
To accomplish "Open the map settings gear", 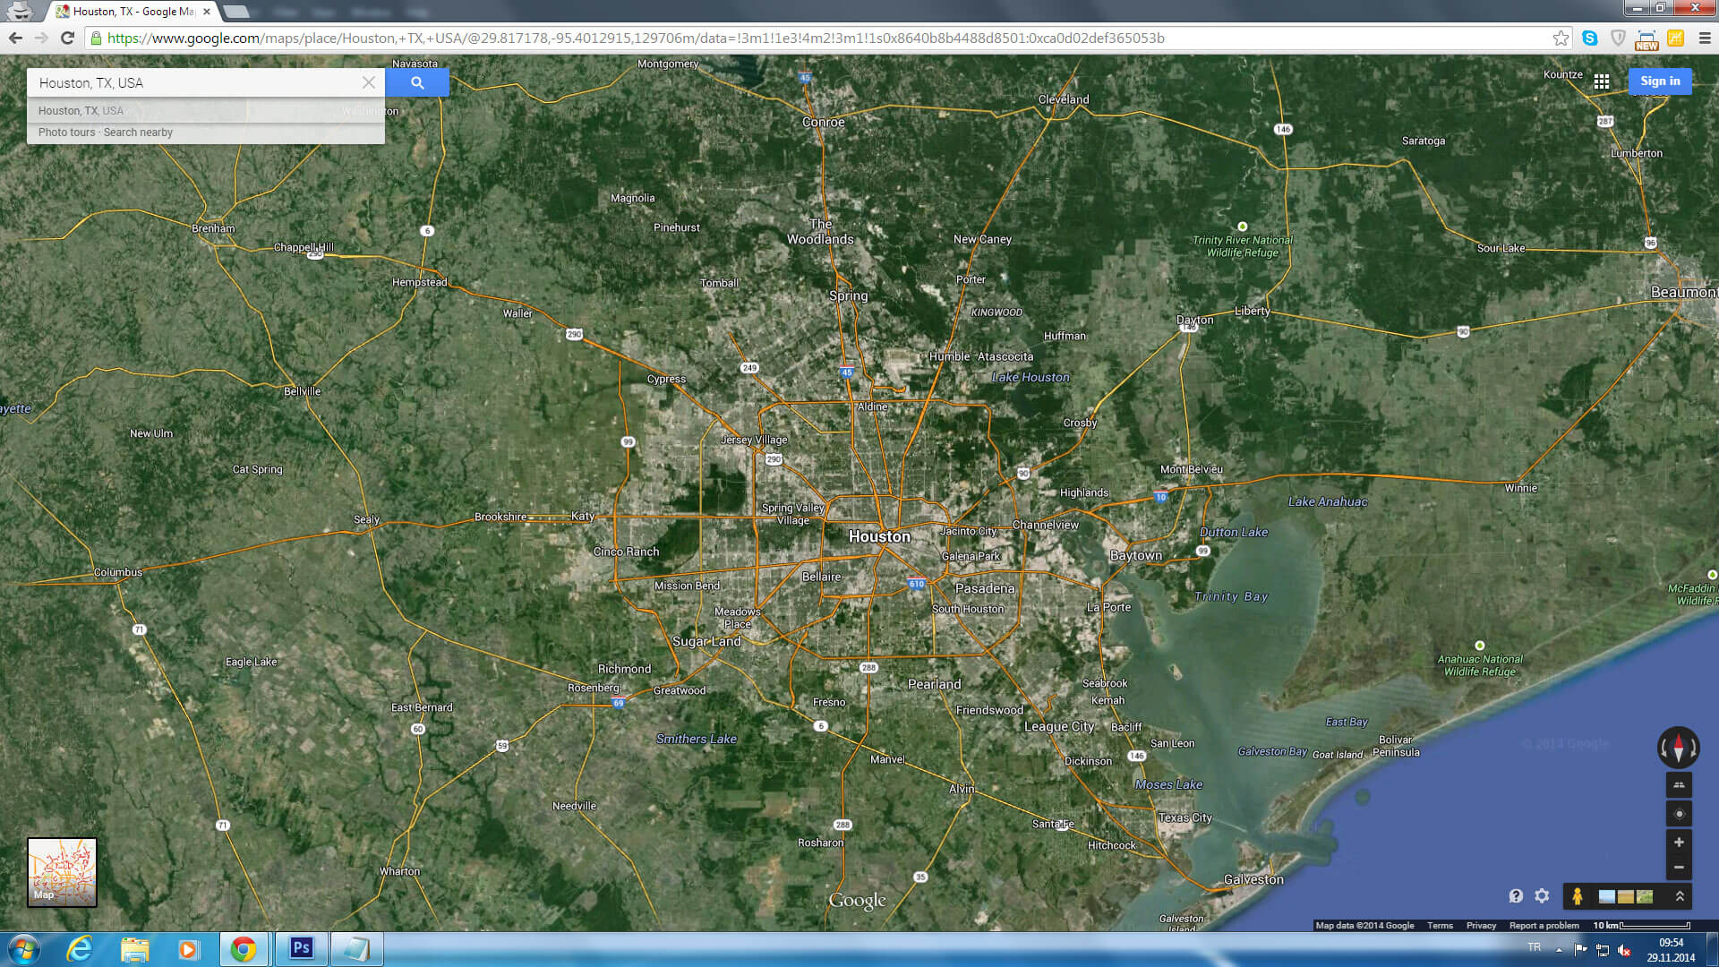I will (1542, 895).
